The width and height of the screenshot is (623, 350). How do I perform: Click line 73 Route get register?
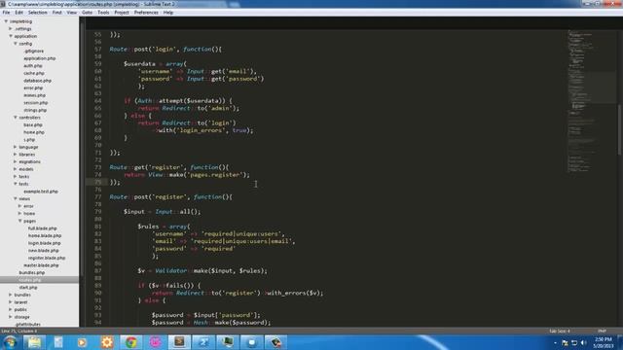(x=168, y=167)
